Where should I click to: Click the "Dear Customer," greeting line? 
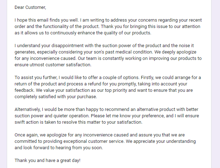click(x=31, y=7)
